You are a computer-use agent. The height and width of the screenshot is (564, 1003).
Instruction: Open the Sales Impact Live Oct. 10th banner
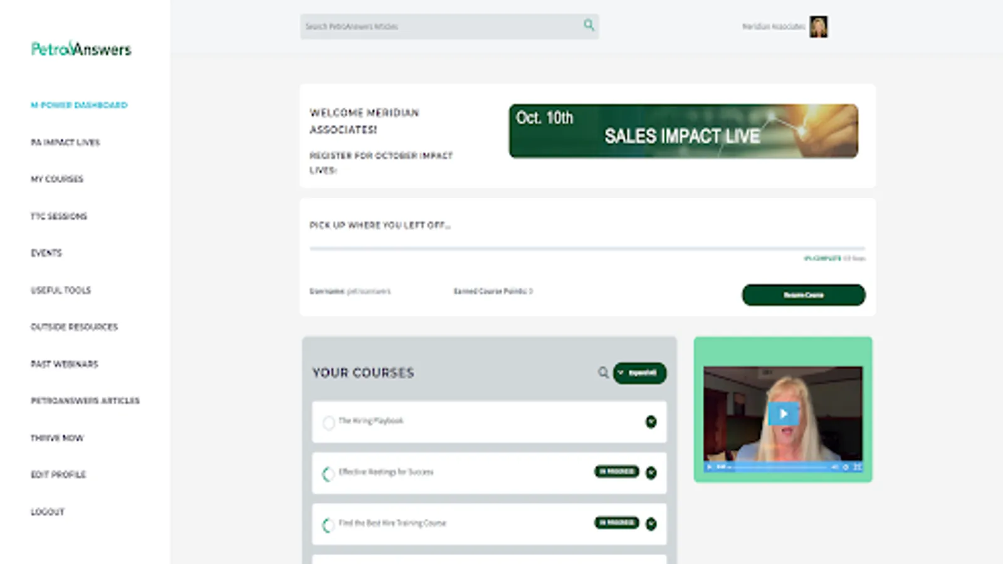[683, 131]
